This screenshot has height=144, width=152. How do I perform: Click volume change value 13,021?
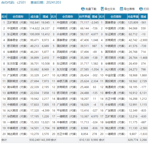point(45,122)
